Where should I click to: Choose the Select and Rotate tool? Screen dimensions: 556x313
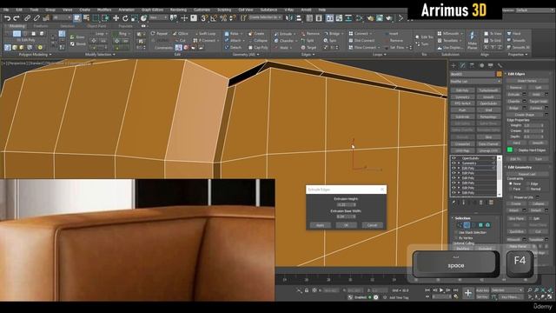[125, 17]
